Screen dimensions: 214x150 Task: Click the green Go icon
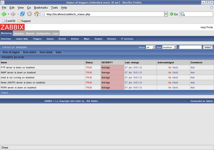click(171, 14)
